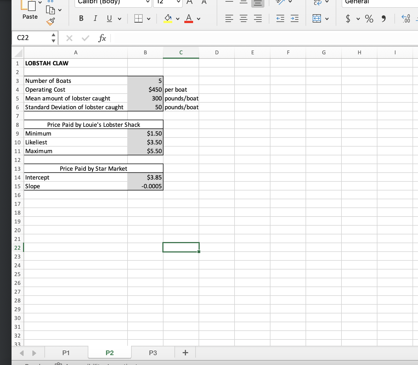Open the currency format dropdown arrow

click(x=358, y=19)
